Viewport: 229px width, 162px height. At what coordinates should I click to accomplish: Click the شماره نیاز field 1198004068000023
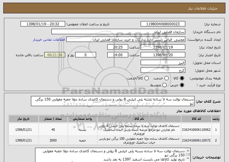coord(163,24)
